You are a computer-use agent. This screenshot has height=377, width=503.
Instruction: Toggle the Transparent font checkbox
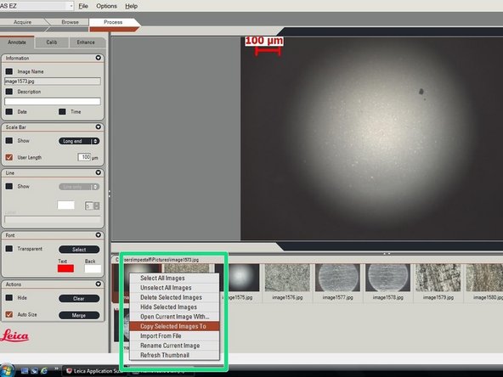9,249
